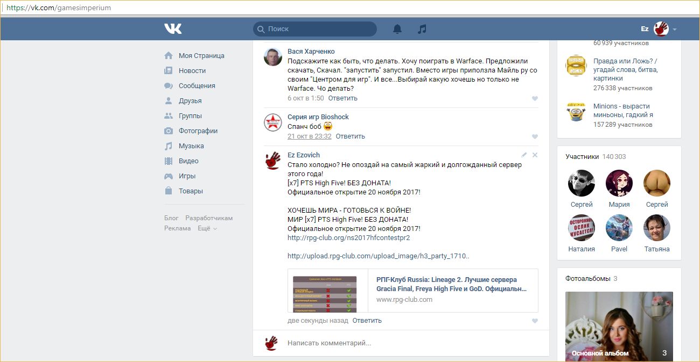700x362 pixels.
Task: Click the Поиск search field
Action: click(315, 29)
